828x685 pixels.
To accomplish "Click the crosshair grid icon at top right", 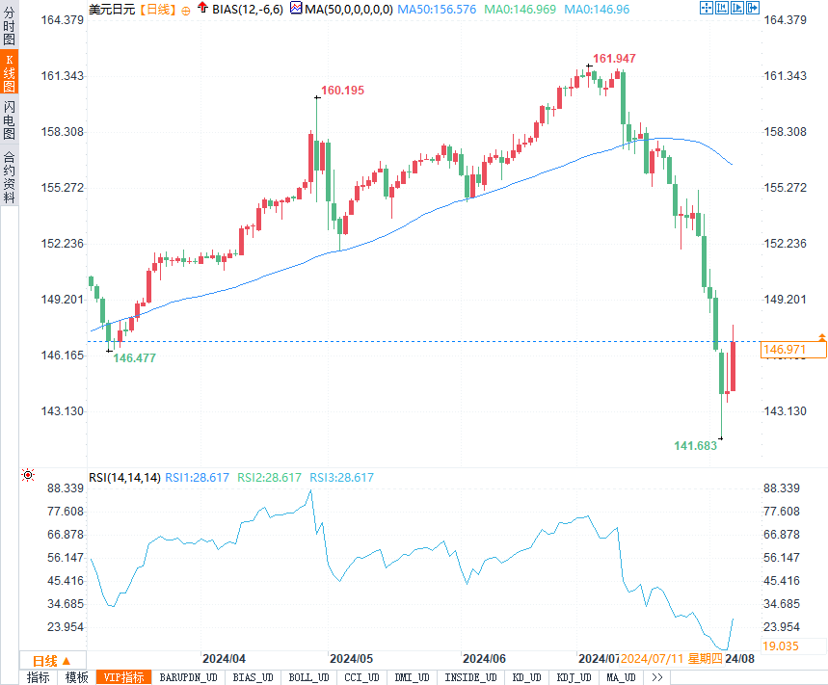I will 706,8.
